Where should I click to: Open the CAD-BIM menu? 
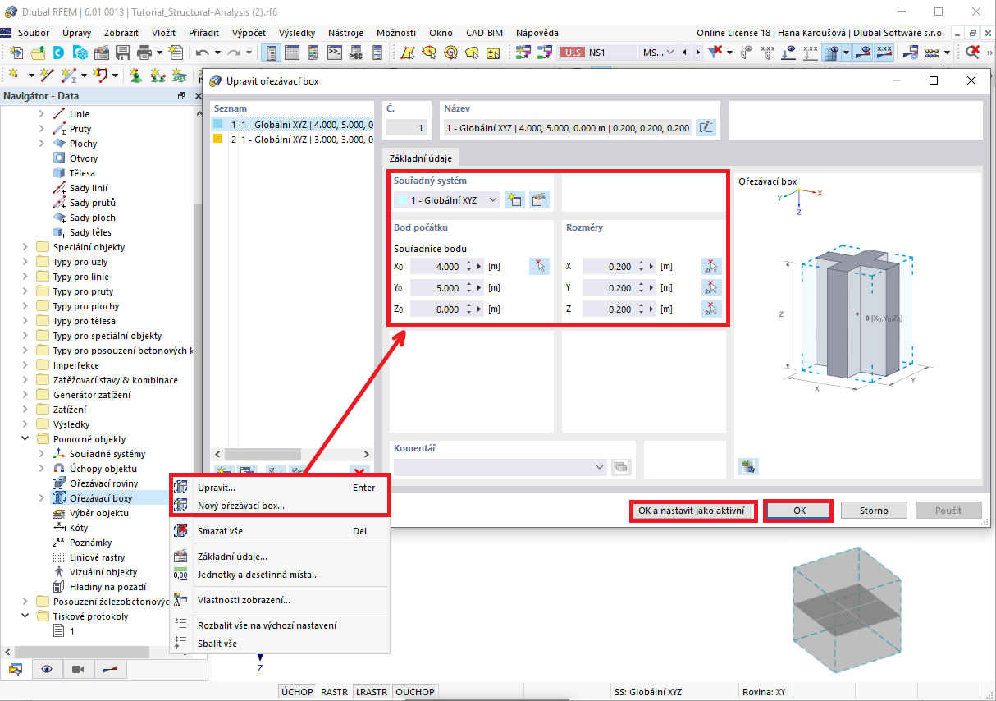click(x=484, y=33)
